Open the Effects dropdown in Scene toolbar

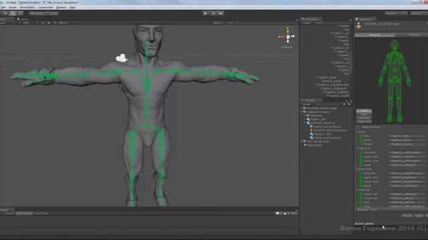pyautogui.click(x=63, y=23)
